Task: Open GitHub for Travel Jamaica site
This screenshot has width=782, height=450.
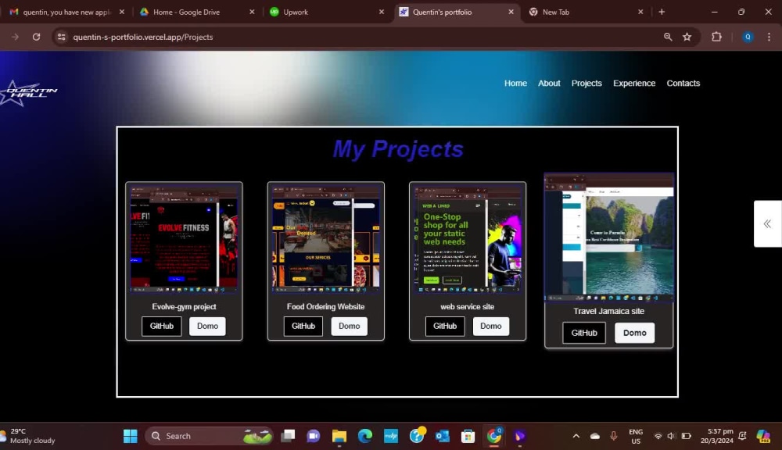Action: (584, 333)
